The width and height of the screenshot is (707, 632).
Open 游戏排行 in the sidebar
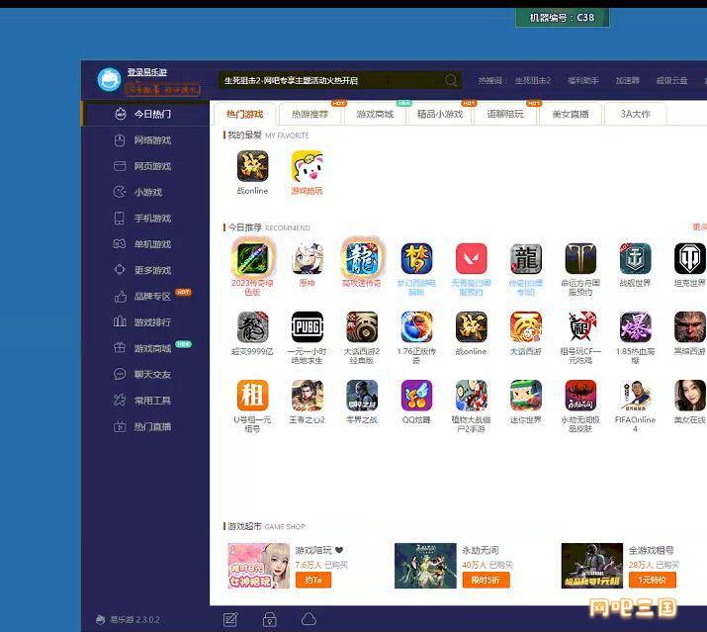(145, 322)
